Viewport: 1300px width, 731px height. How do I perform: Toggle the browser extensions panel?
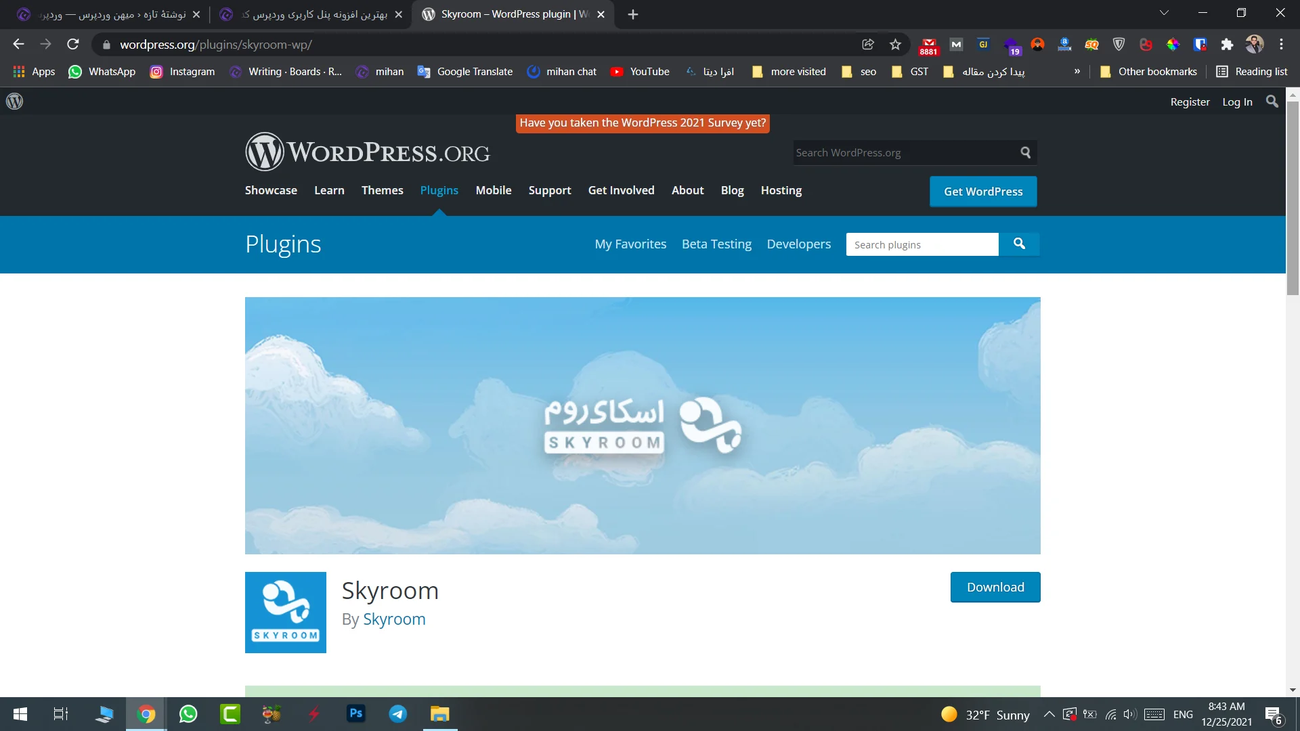pyautogui.click(x=1227, y=44)
